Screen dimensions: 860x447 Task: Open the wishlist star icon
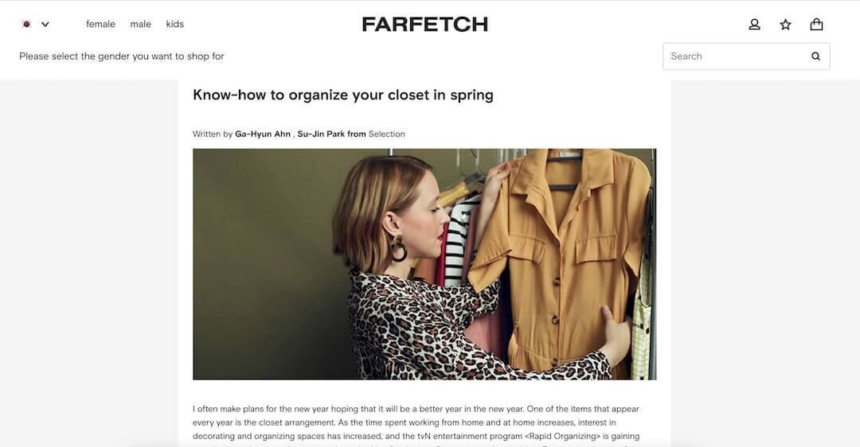tap(785, 24)
